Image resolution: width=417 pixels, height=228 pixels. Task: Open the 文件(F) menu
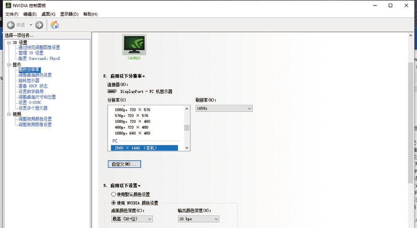pos(12,14)
